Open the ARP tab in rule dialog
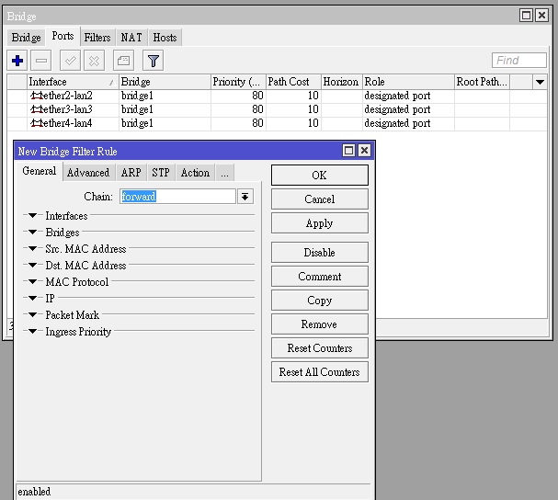558x500 pixels. point(131,173)
